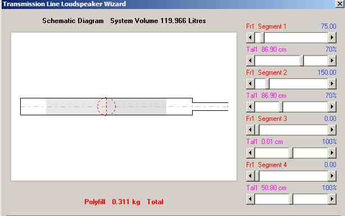Image resolution: width=345 pixels, height=216 pixels.
Task: Click the 'Tal1 50.80 cm' label
Action: pos(266,188)
